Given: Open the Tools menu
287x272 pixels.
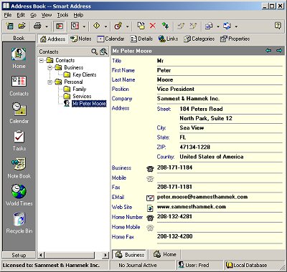Looking at the screenshot, I should [62, 15].
